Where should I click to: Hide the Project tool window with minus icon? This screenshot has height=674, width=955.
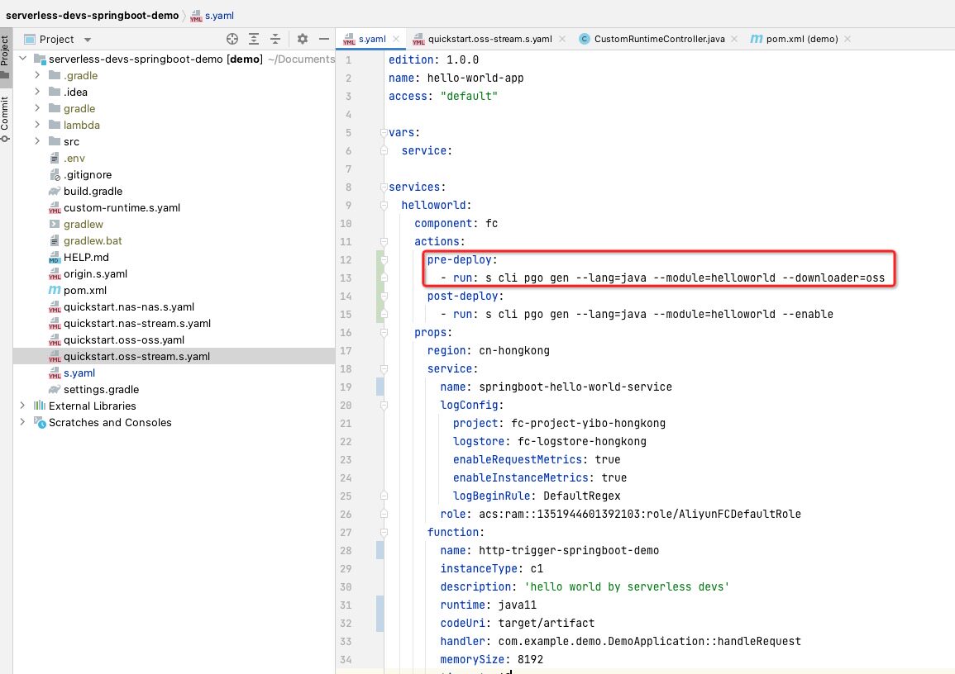point(323,39)
